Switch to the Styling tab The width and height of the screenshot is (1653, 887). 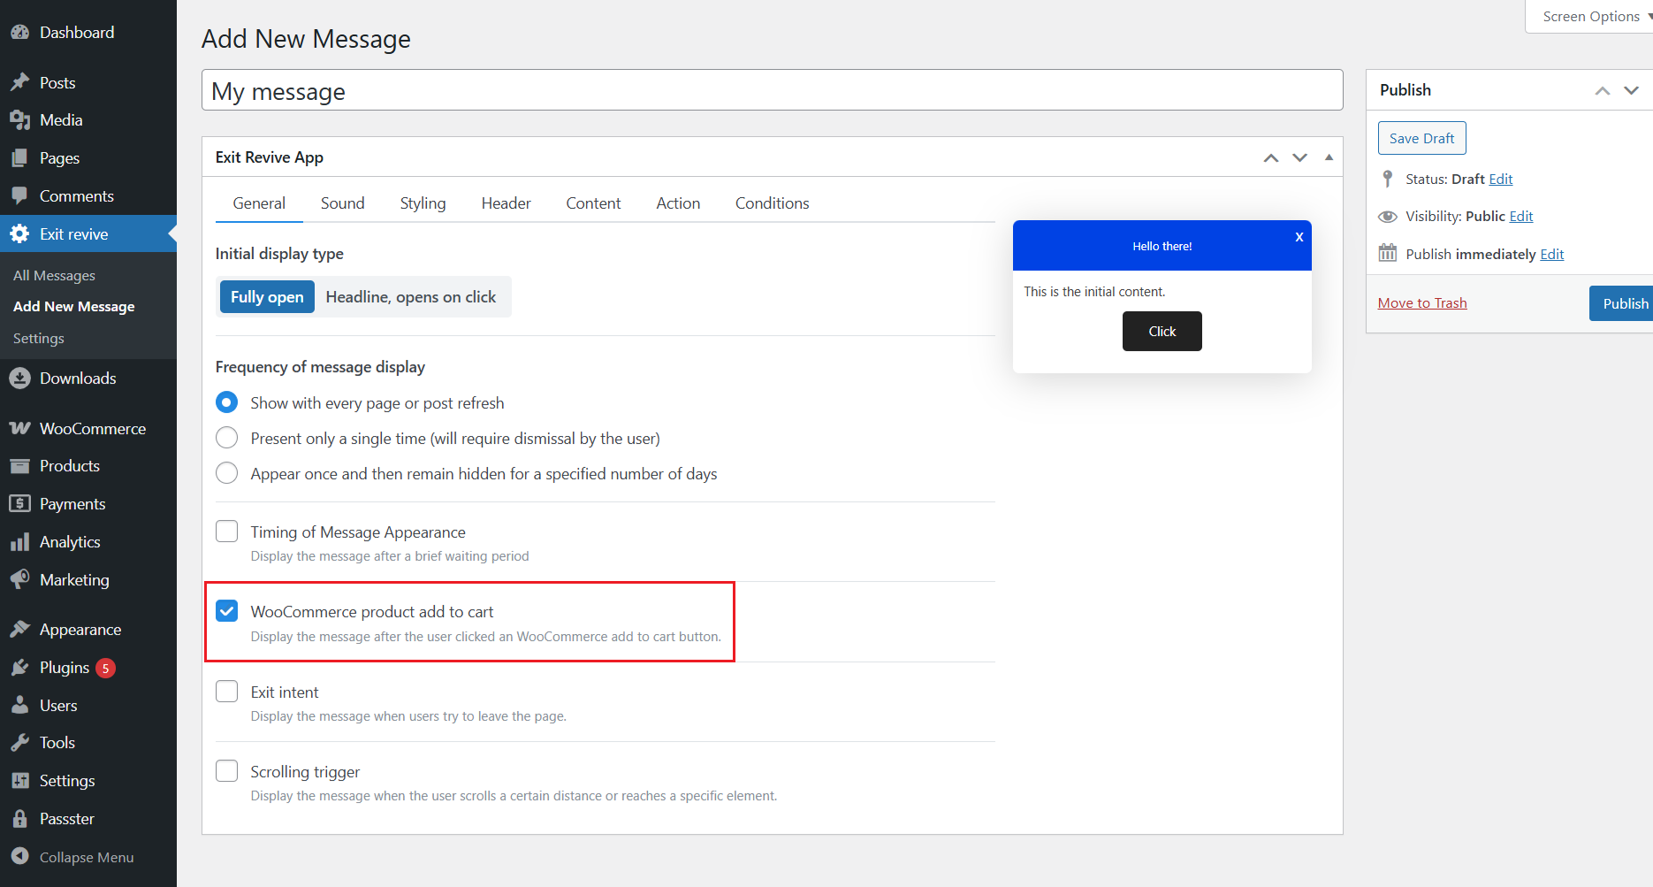[x=423, y=203]
